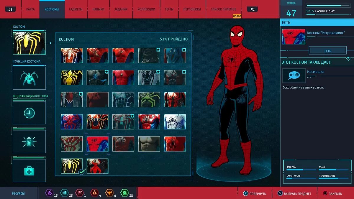Open the ПЕРСОНАЖИ tab
The width and height of the screenshot is (354, 199).
(x=192, y=9)
